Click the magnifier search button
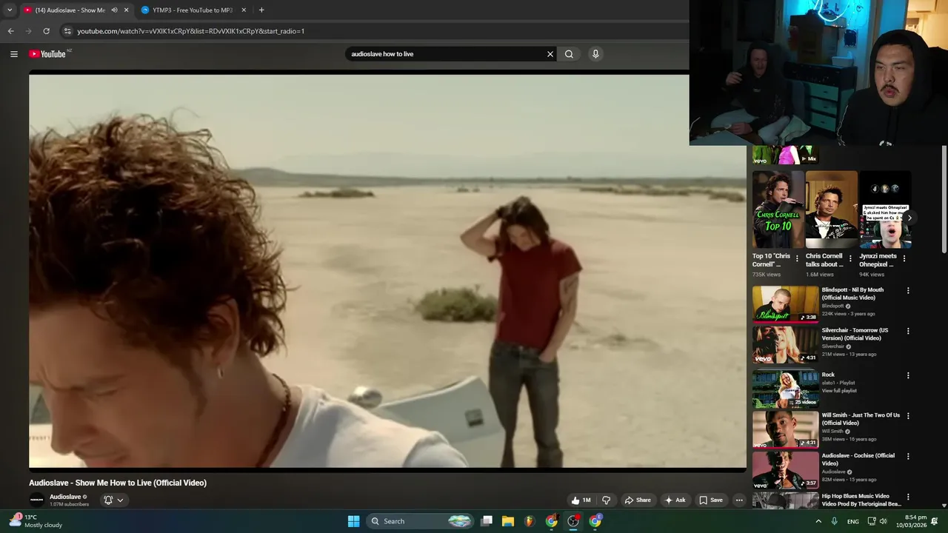The height and width of the screenshot is (533, 948). click(x=569, y=54)
